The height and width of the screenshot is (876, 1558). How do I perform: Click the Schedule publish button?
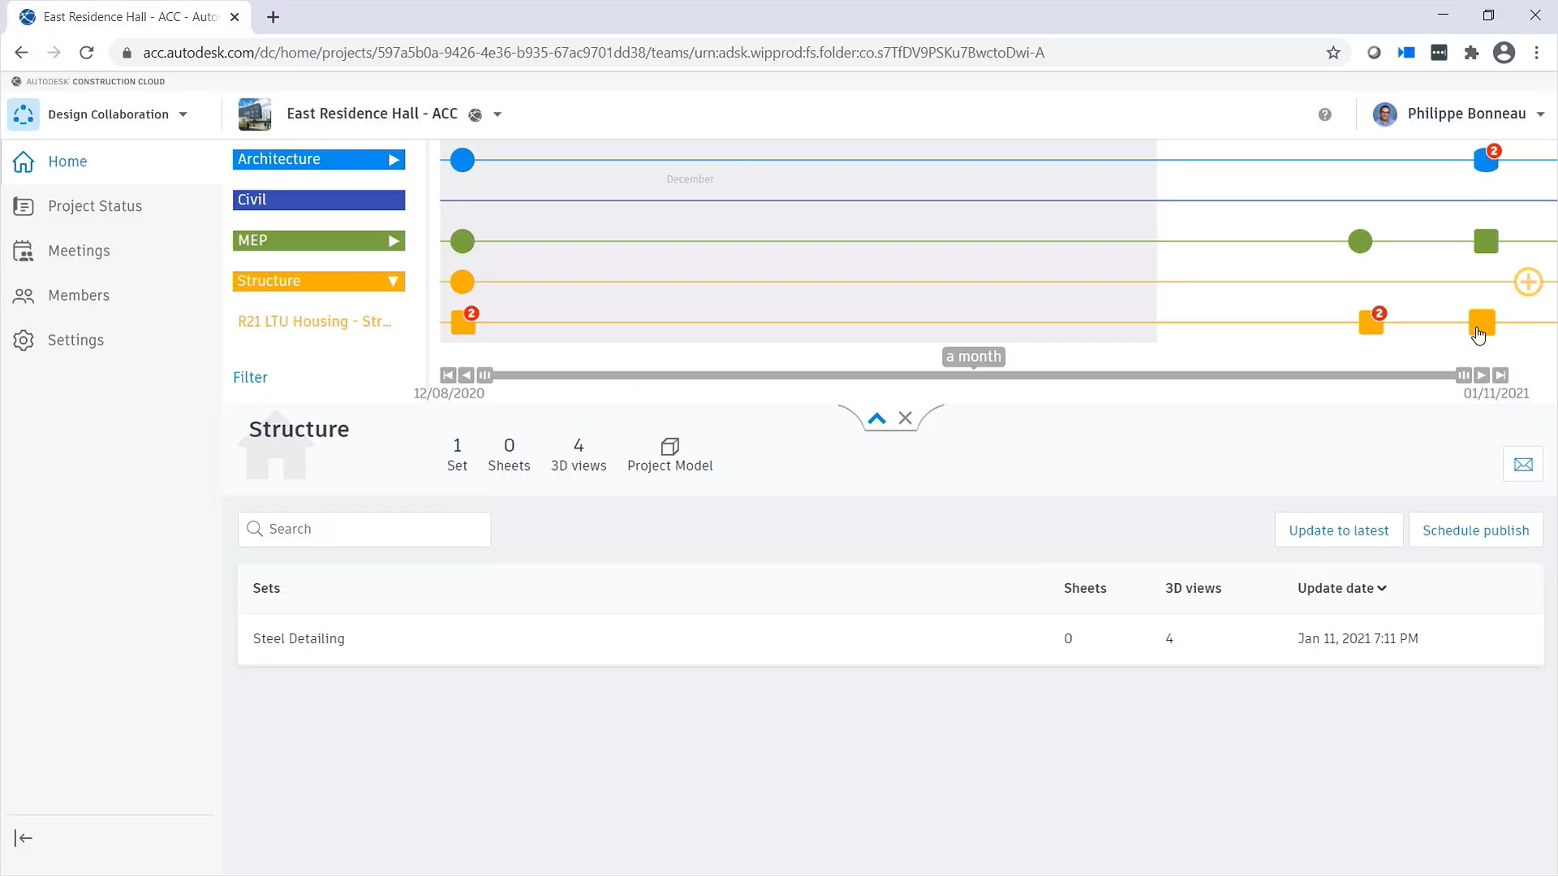click(1474, 530)
